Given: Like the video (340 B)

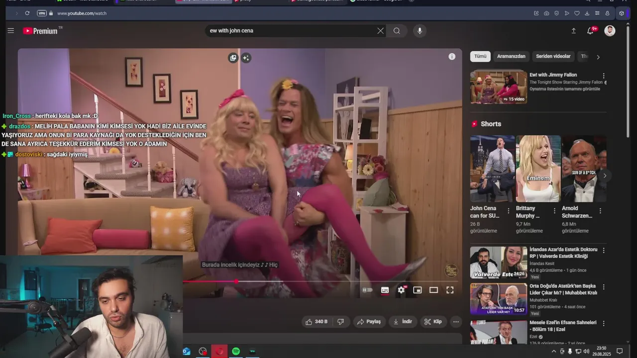Looking at the screenshot, I should tap(317, 322).
